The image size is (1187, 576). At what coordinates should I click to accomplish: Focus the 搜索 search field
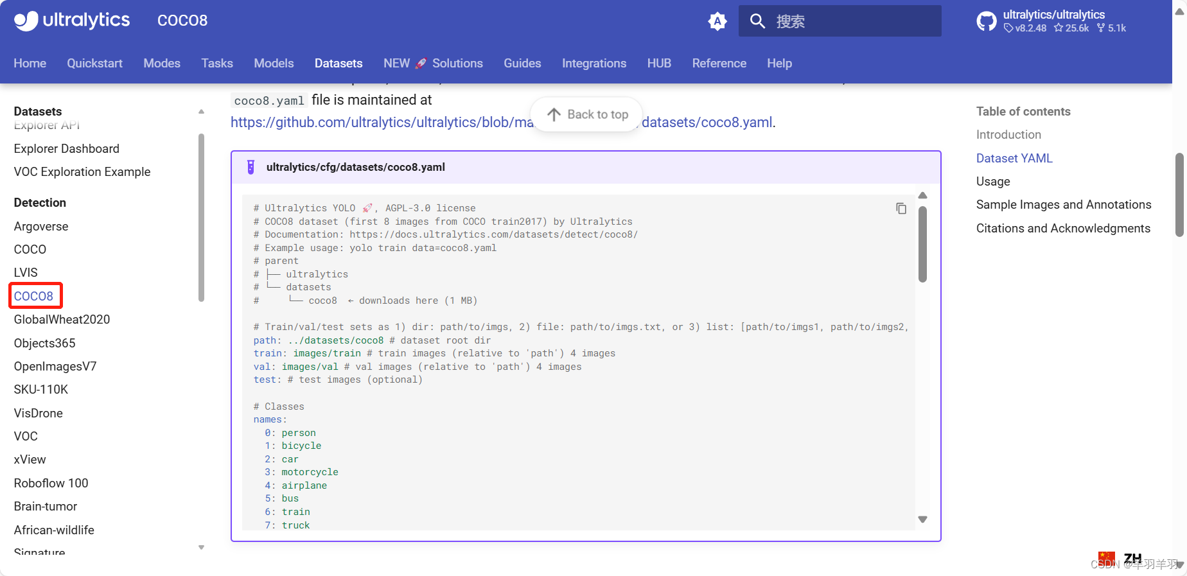(x=840, y=21)
